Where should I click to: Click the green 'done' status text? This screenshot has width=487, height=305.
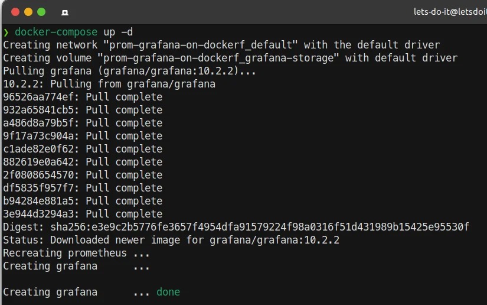coord(168,292)
